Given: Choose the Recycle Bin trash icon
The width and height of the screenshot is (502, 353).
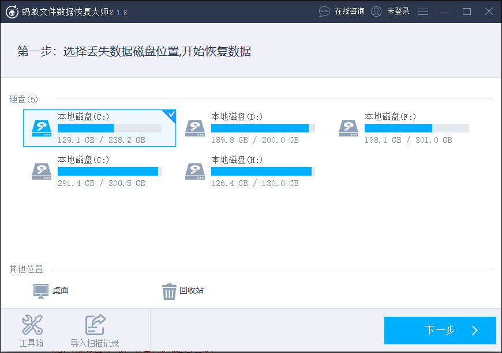Looking at the screenshot, I should [169, 291].
